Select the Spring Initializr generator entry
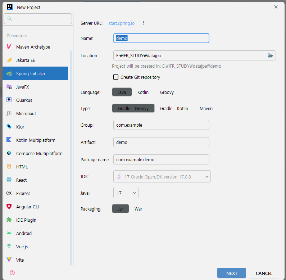This screenshot has height=280, width=286. (x=35, y=73)
